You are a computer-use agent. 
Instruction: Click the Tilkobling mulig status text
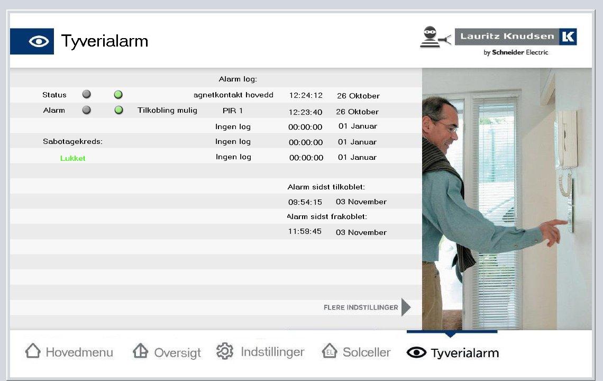click(167, 110)
